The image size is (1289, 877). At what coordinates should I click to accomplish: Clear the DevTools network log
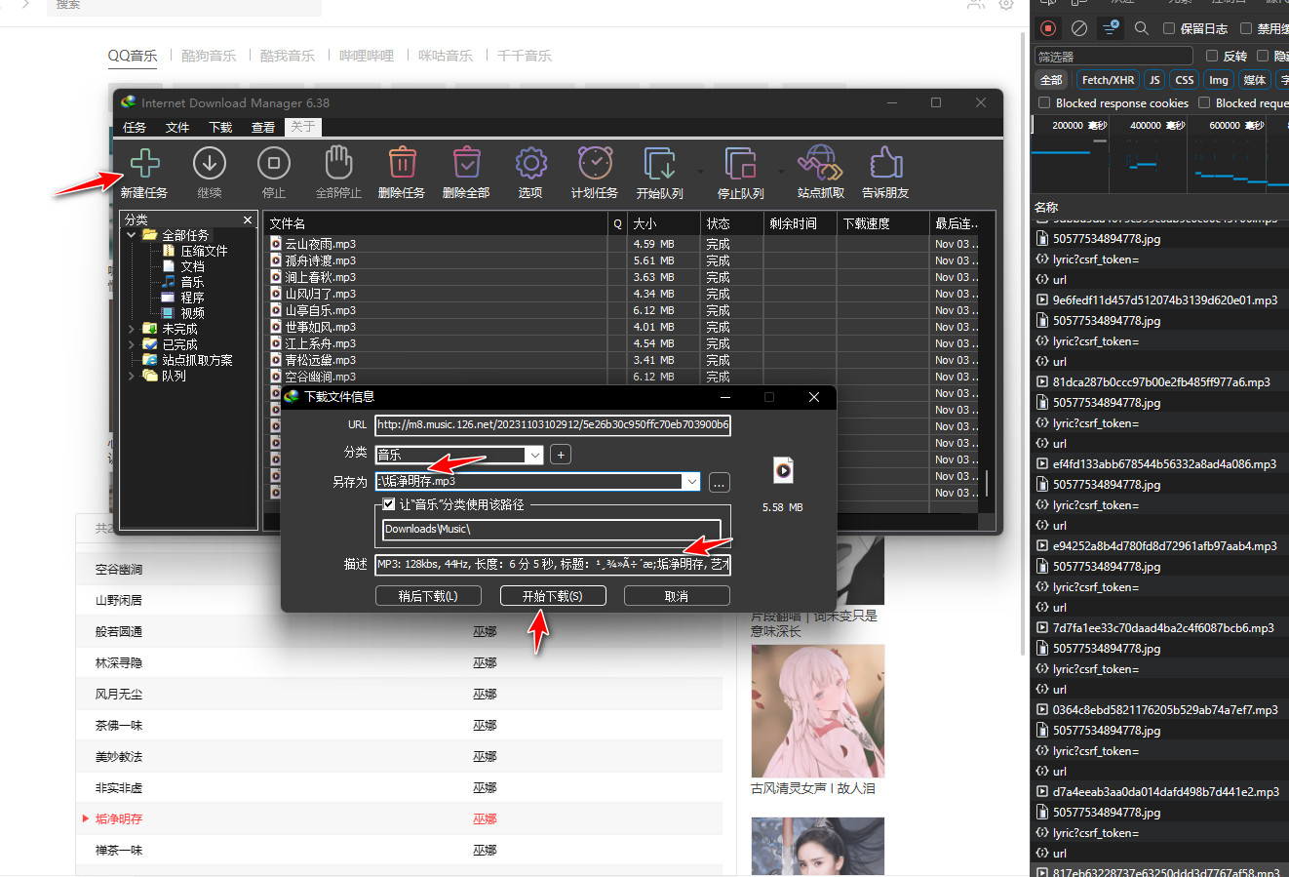coord(1079,28)
